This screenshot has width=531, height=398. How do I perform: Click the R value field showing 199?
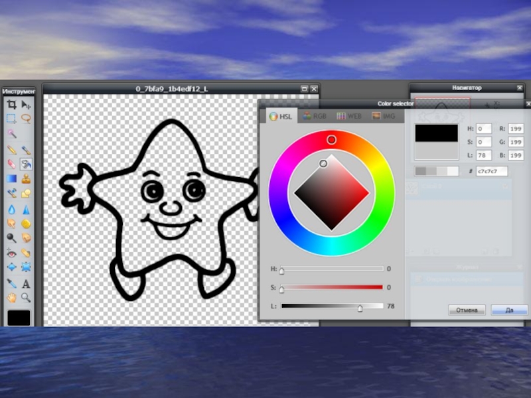[x=516, y=129]
